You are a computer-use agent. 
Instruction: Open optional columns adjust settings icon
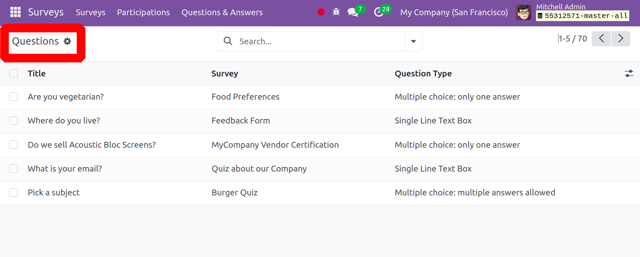[629, 73]
